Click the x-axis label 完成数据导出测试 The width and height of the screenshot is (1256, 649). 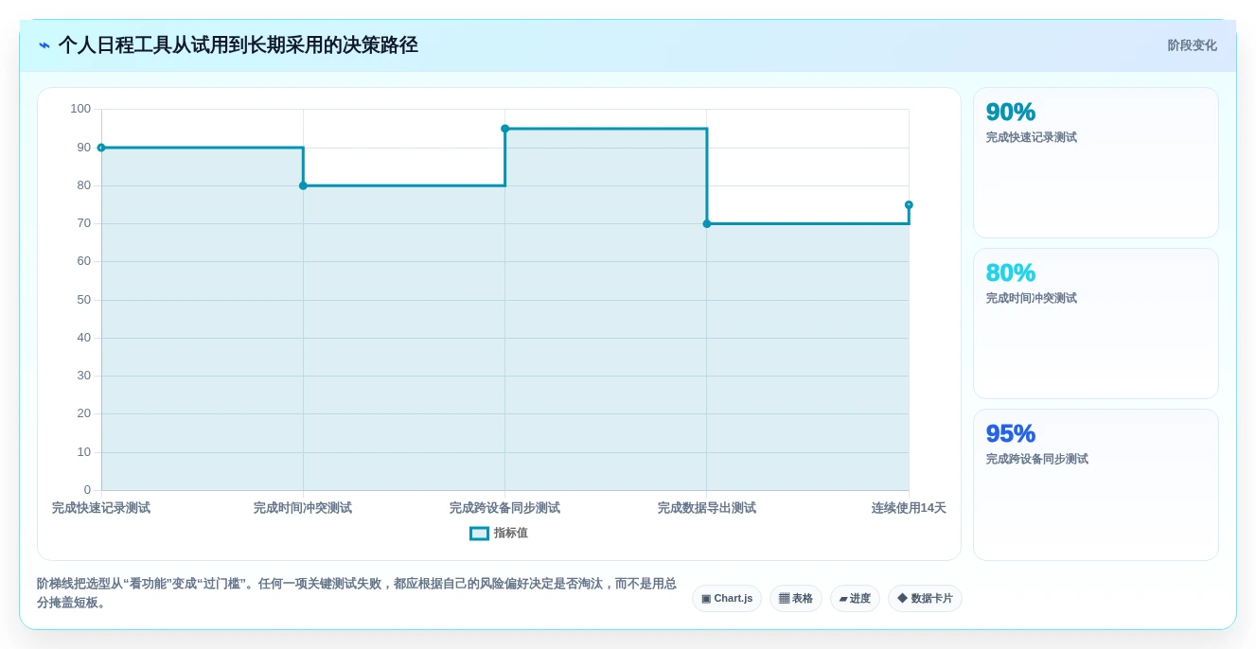pyautogui.click(x=707, y=508)
